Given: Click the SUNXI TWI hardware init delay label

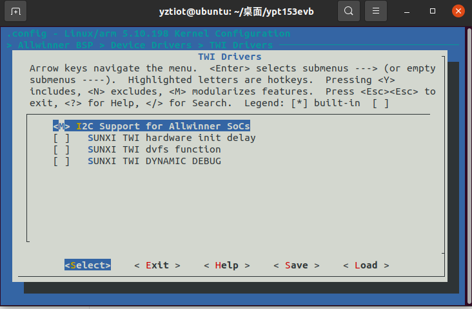Looking at the screenshot, I should pyautogui.click(x=172, y=138).
